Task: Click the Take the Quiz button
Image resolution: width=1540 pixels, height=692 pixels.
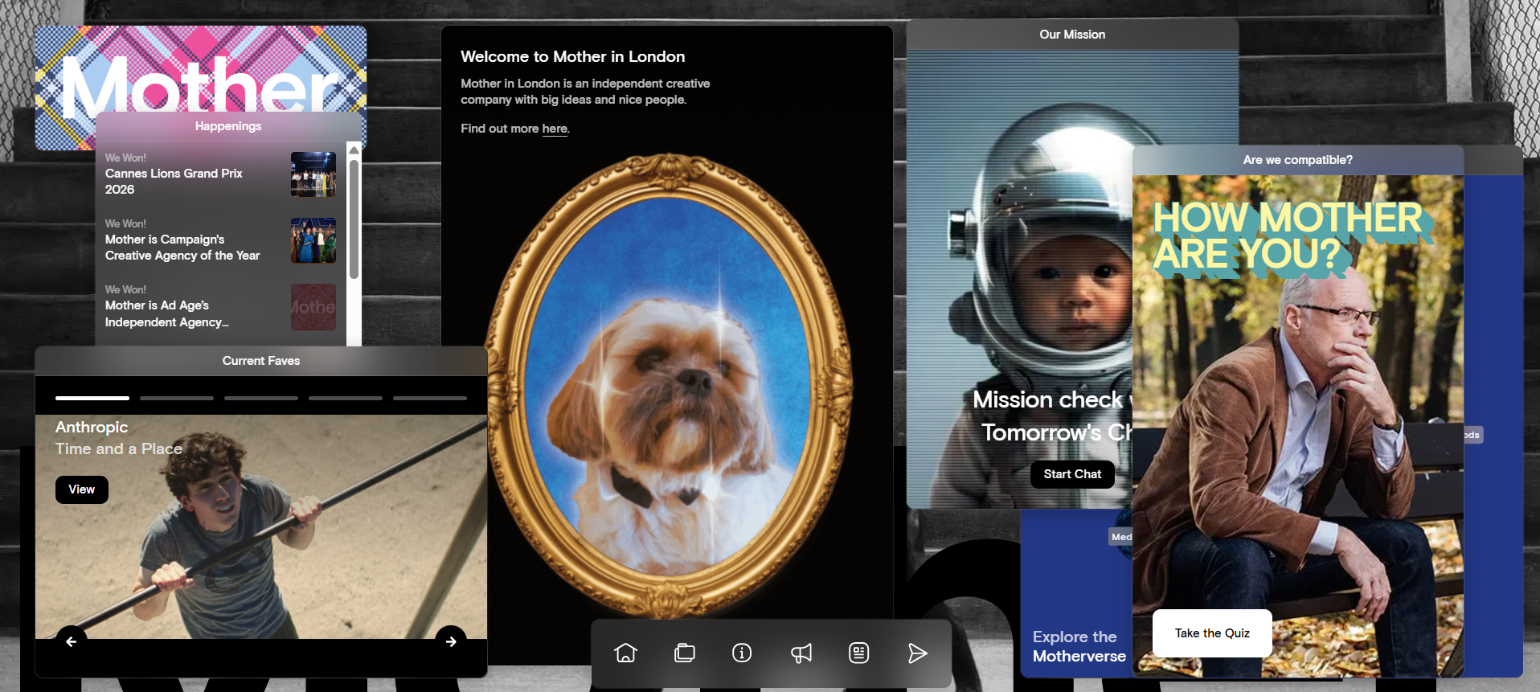Action: point(1212,633)
